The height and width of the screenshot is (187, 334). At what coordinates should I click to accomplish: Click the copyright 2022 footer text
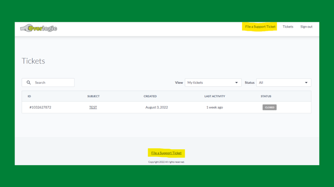pos(166,162)
